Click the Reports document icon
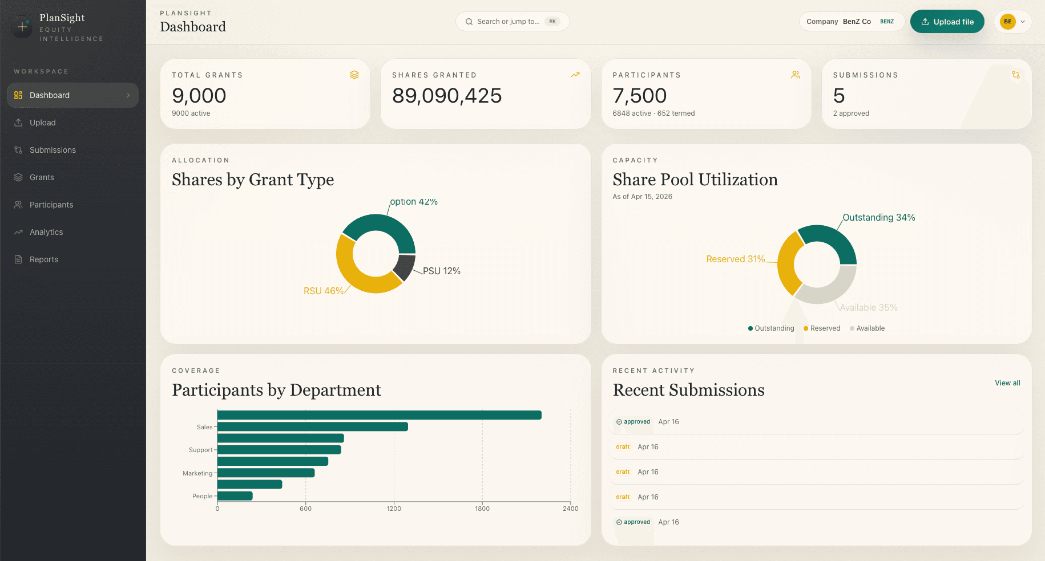This screenshot has height=561, width=1045. [x=18, y=259]
